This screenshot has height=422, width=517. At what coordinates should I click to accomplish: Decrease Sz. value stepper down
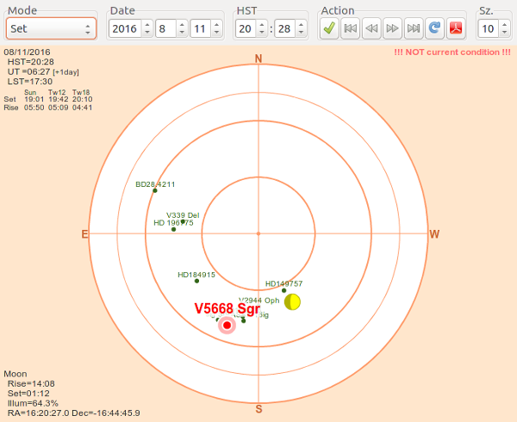[x=504, y=33]
